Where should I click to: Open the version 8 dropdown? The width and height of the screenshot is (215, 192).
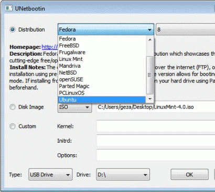pos(185,29)
